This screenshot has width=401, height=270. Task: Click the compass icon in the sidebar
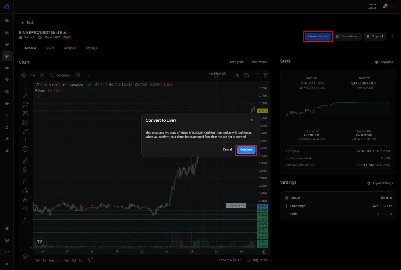click(x=7, y=92)
